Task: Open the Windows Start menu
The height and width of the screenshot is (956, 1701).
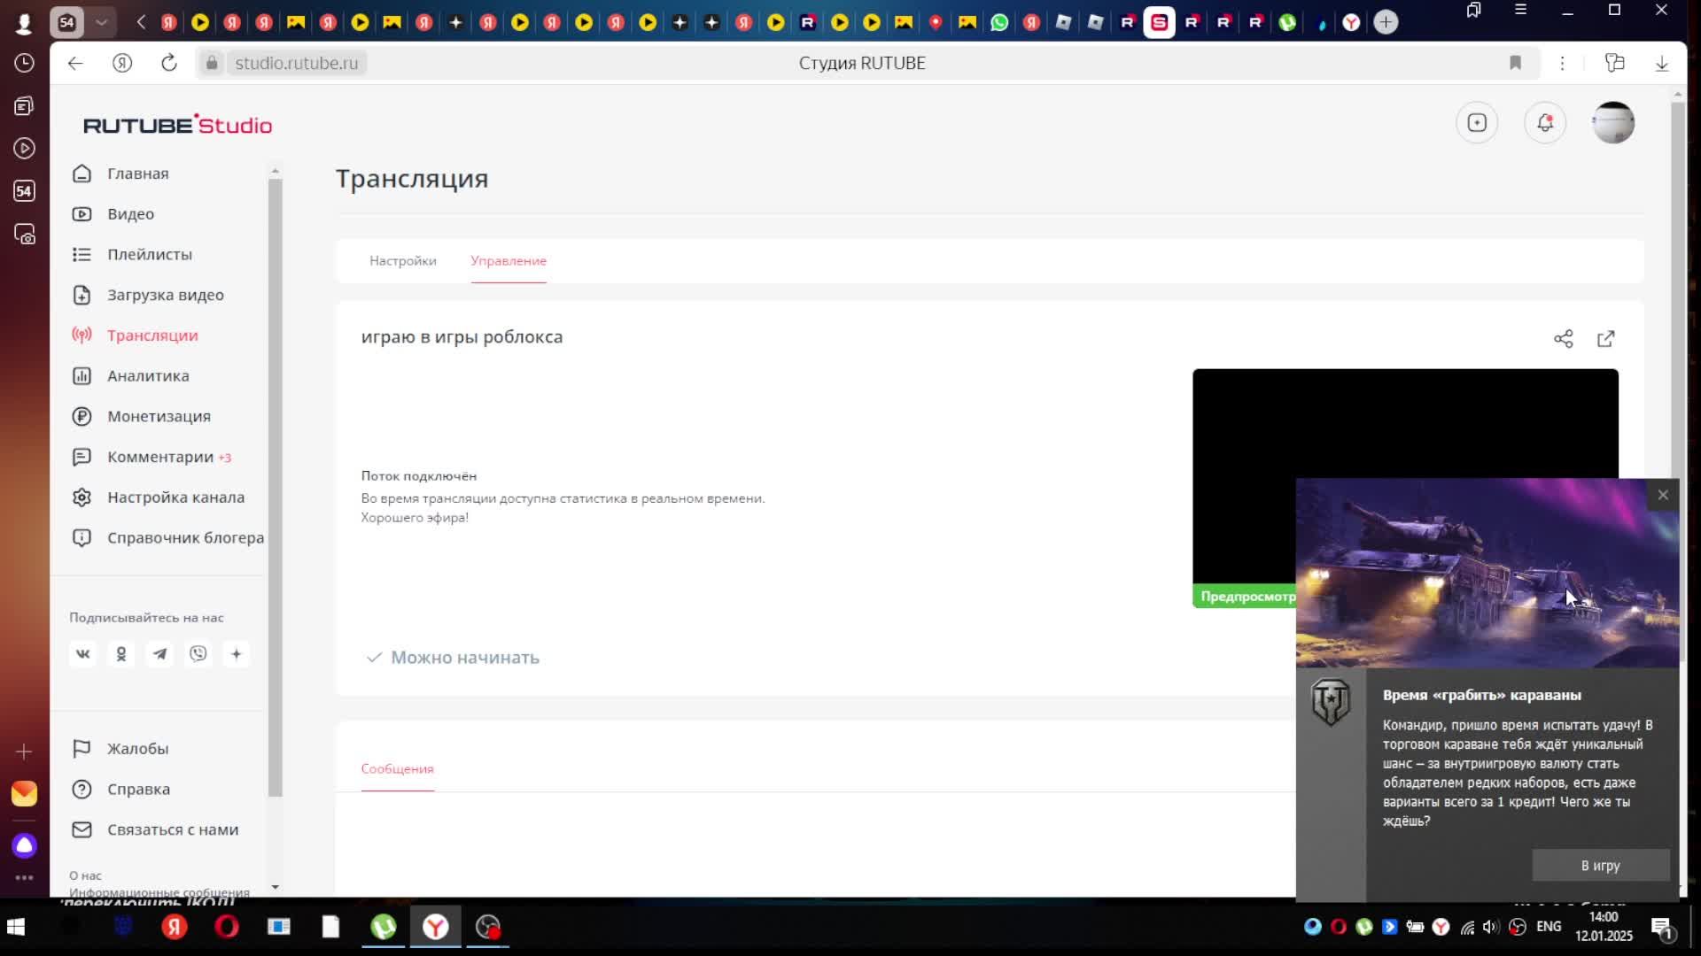Action: tap(16, 927)
